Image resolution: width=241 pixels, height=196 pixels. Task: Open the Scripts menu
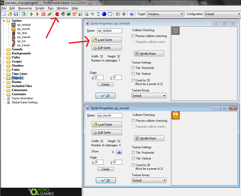click(40, 8)
